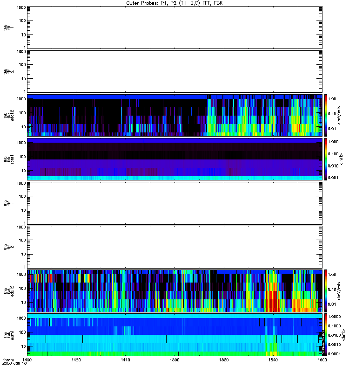Click inside the thb fbk scm1 spectrogram
The height and width of the screenshot is (373, 349).
pos(175,159)
